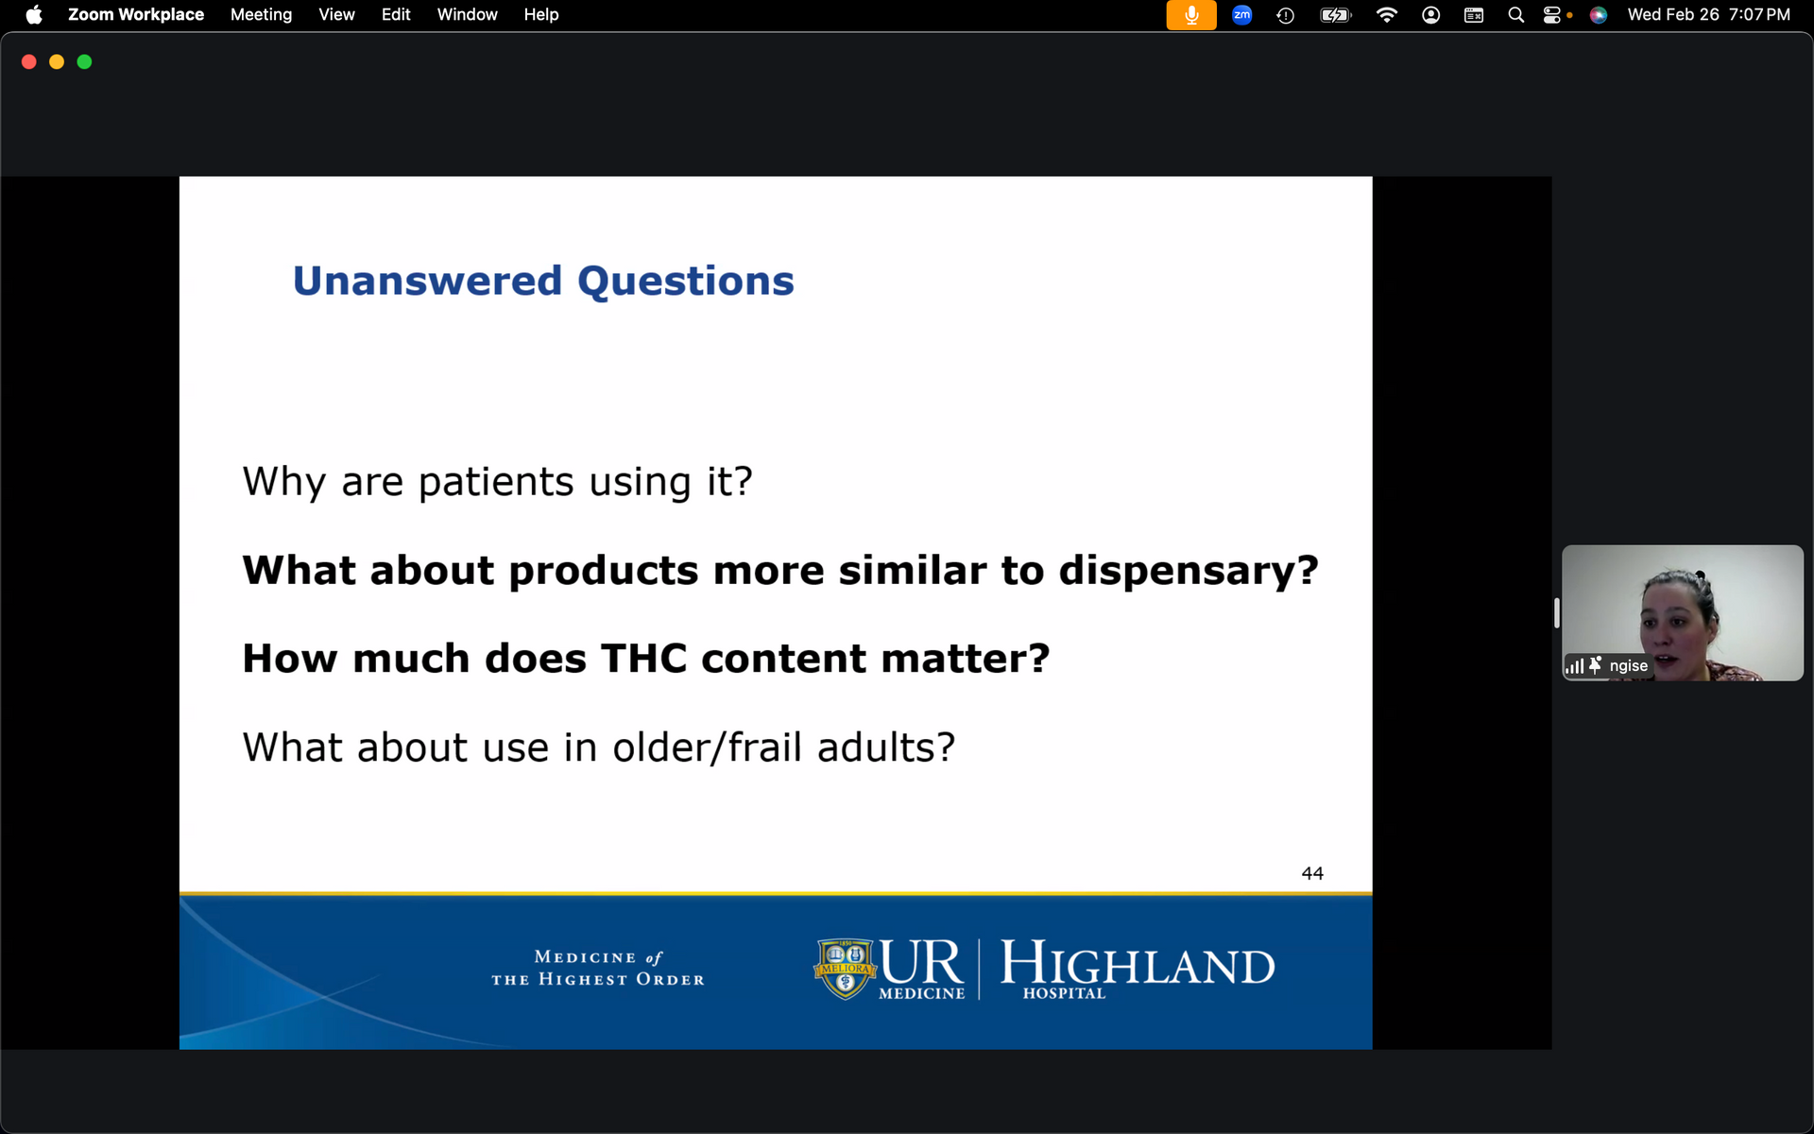Click the orange microphone indicator in menu bar

click(1190, 15)
